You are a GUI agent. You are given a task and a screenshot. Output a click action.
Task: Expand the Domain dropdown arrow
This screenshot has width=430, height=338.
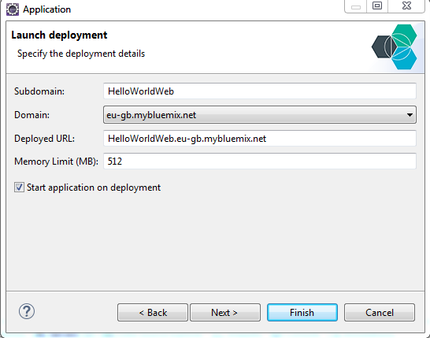click(x=410, y=115)
